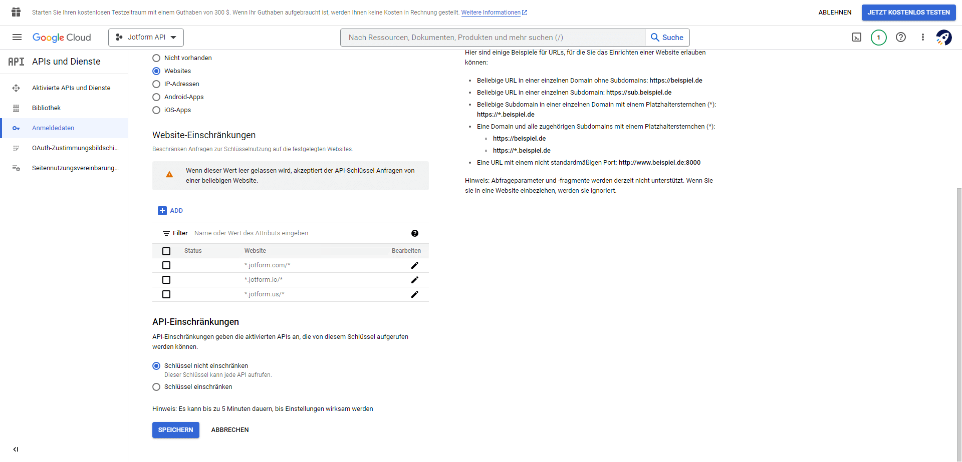This screenshot has width=962, height=462.
Task: Open the help question mark menu
Action: [901, 37]
